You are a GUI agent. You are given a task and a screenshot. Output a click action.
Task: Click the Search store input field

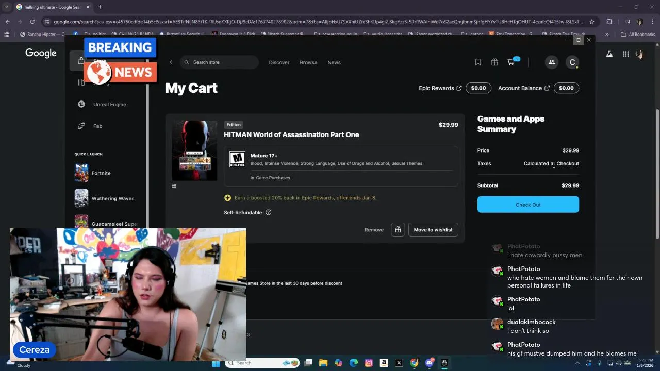click(x=219, y=62)
